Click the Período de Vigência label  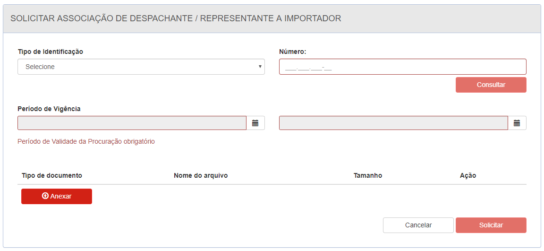pyautogui.click(x=49, y=109)
